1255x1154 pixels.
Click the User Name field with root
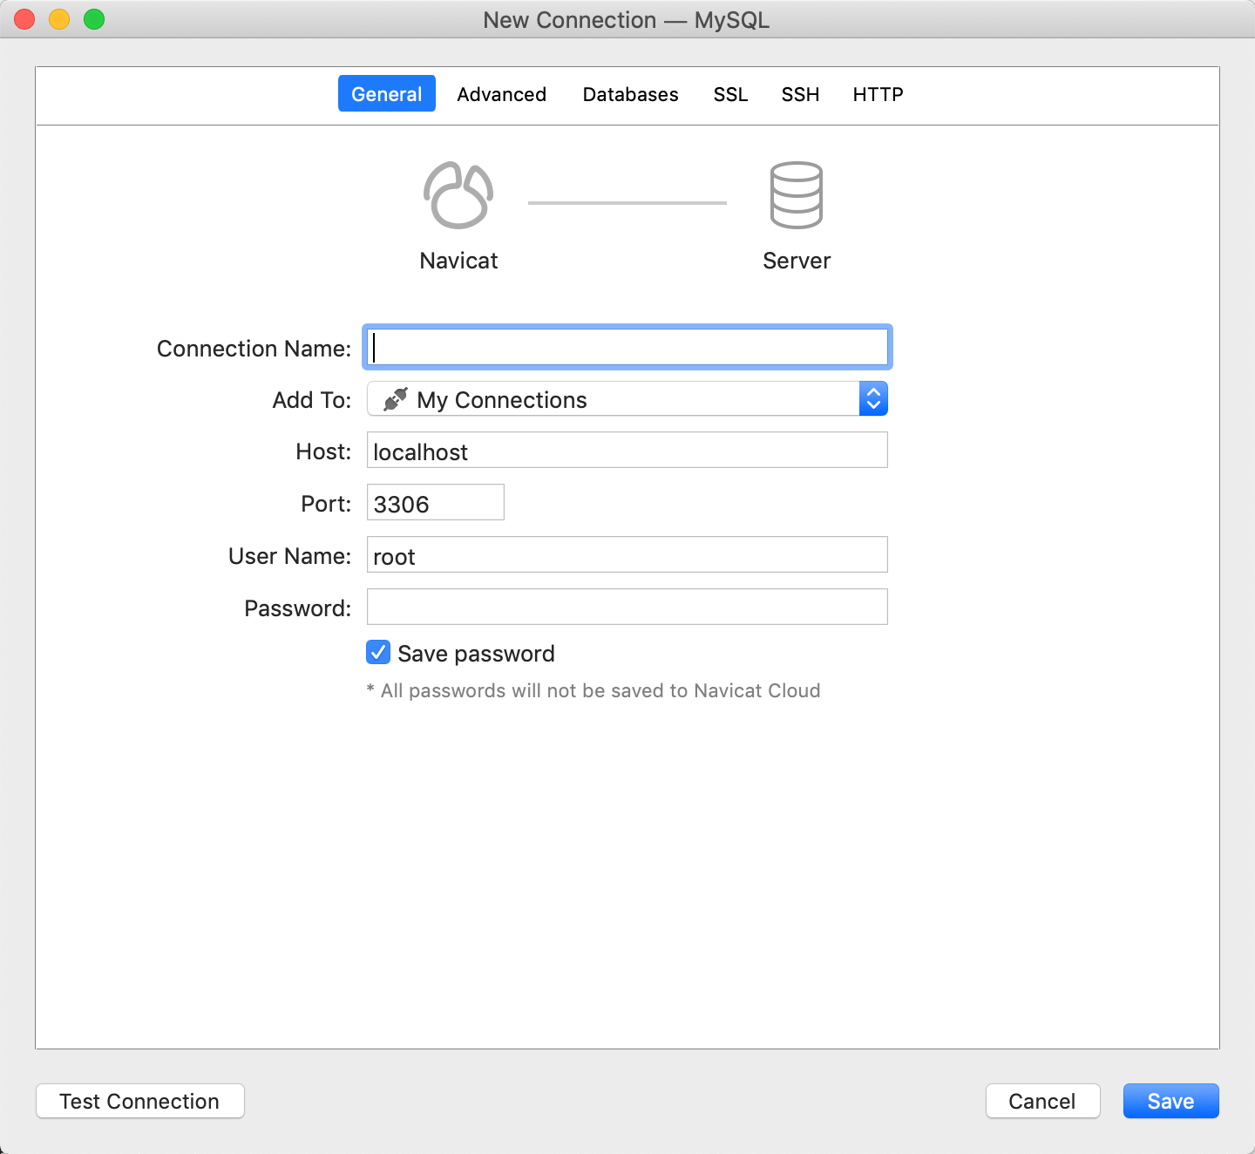coord(627,555)
